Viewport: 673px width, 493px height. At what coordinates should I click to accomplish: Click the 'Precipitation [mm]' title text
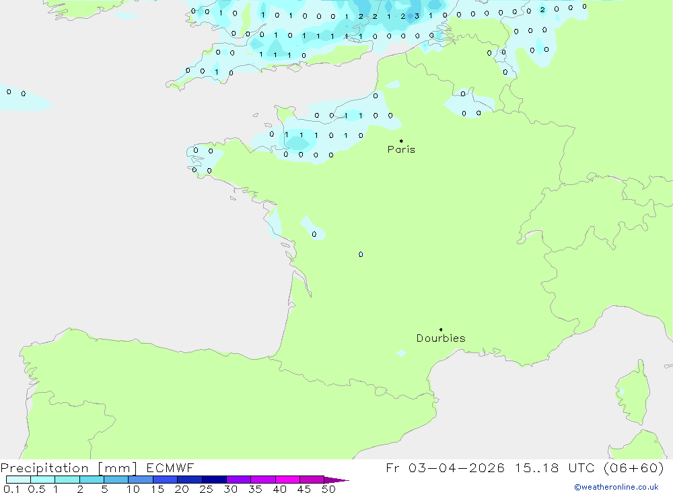69,468
